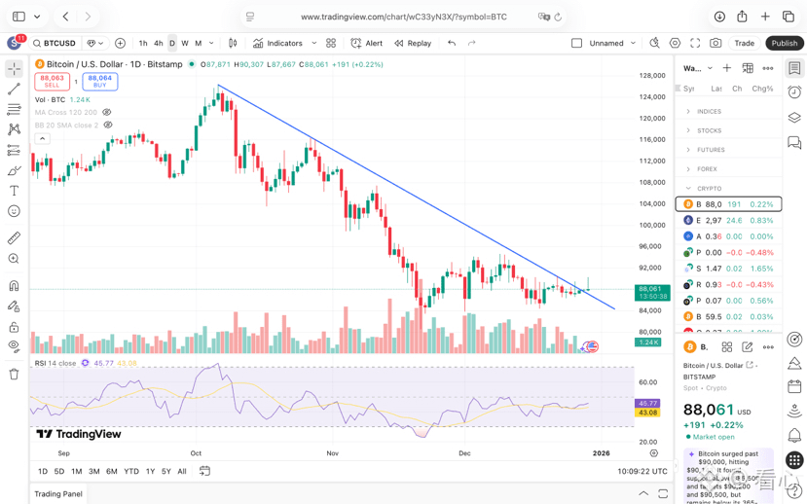
Task: Open the Fibonacci retracement tools
Action: pyautogui.click(x=14, y=109)
